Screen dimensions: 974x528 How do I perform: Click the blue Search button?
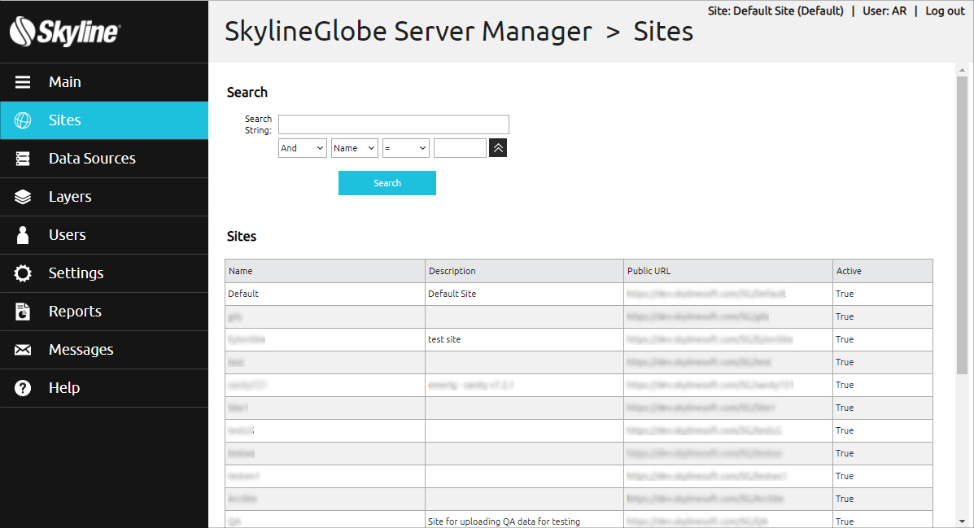(387, 183)
